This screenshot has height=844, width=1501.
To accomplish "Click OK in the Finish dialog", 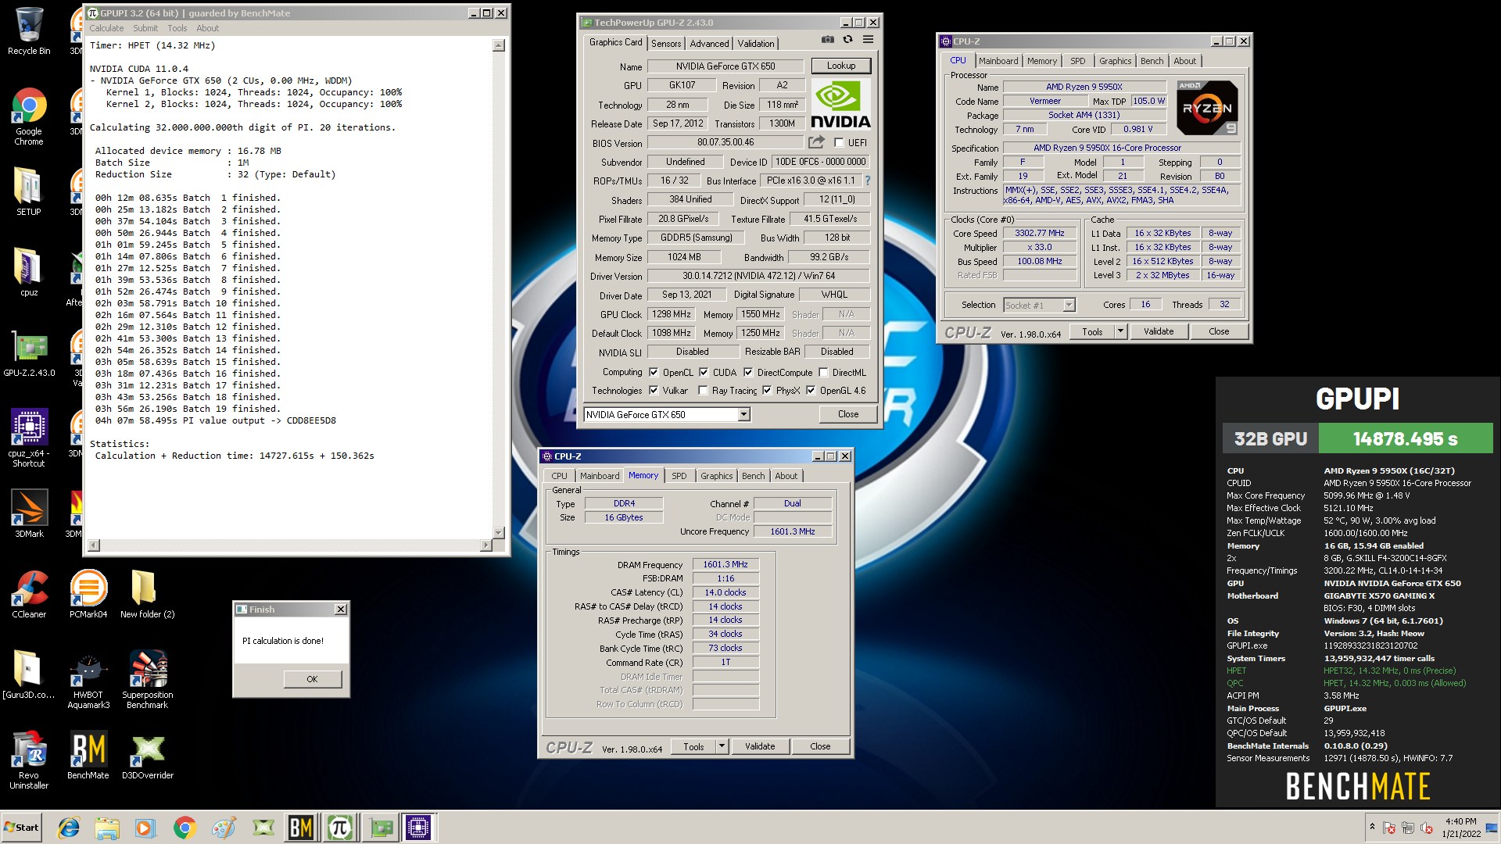I will pyautogui.click(x=312, y=679).
